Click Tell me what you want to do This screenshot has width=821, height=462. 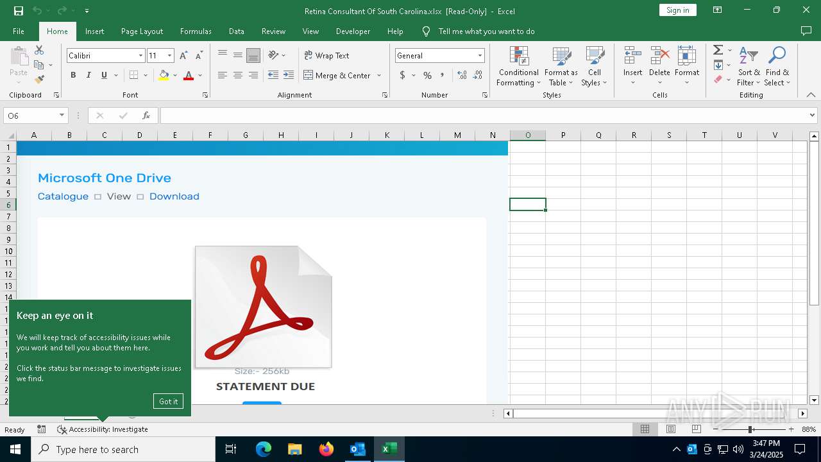click(x=486, y=31)
